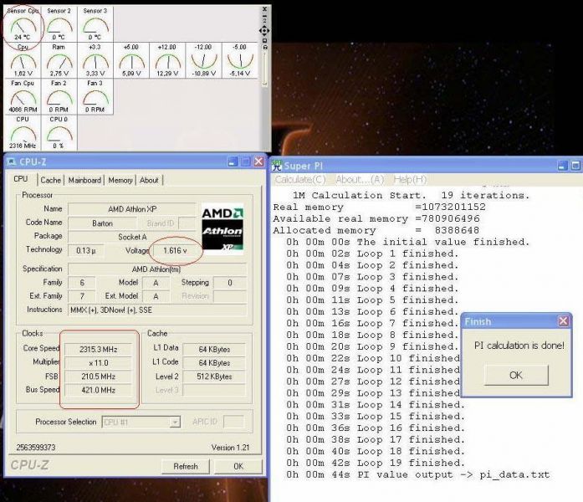The width and height of the screenshot is (583, 502).
Task: Click 'Version 1.21' text in CPU-Z
Action: (230, 448)
